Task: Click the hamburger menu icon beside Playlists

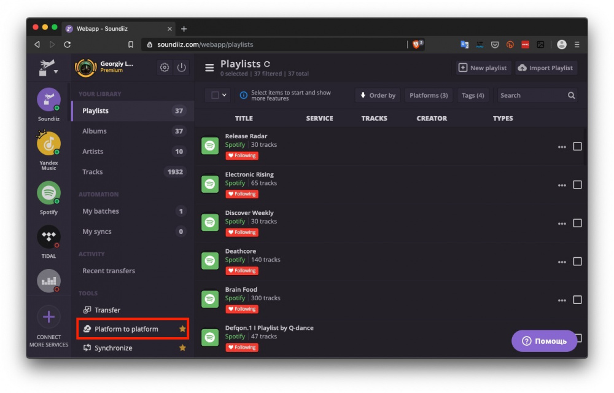Action: (x=209, y=68)
